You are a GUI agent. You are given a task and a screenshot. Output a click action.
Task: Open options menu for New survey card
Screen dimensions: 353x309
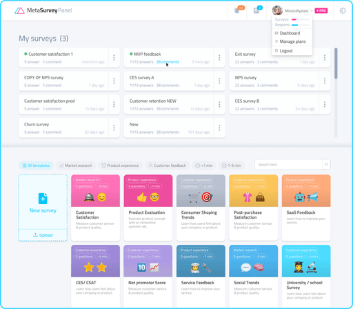(219, 128)
